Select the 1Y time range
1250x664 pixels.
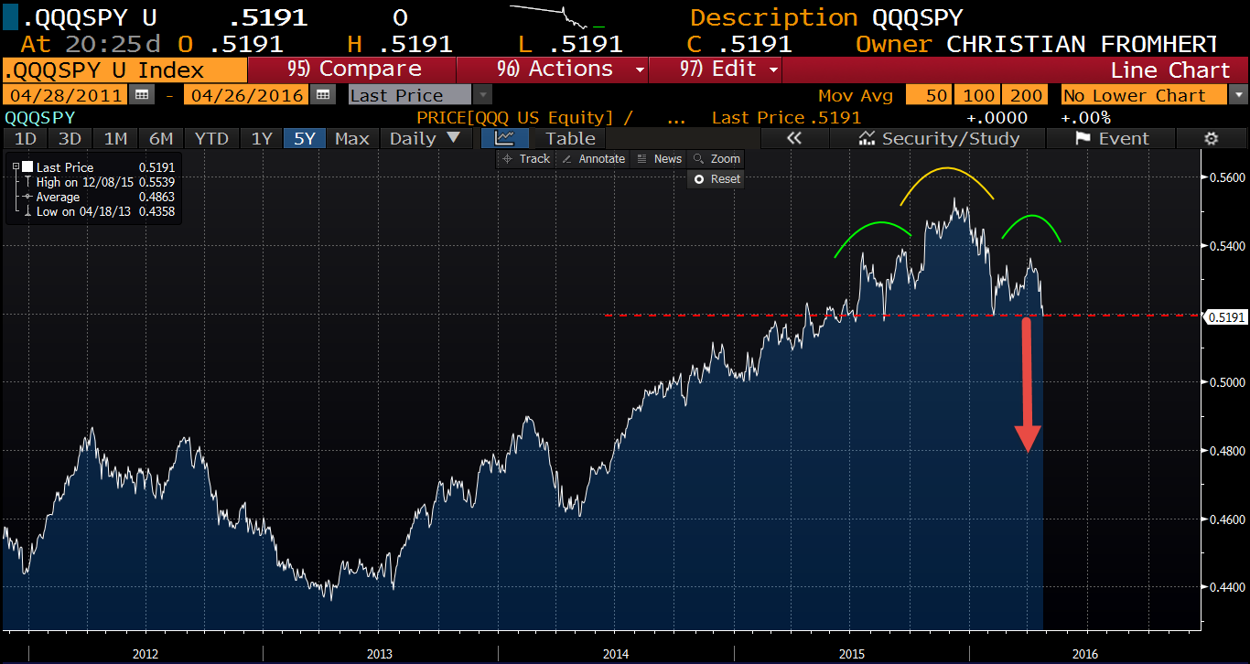tap(262, 138)
